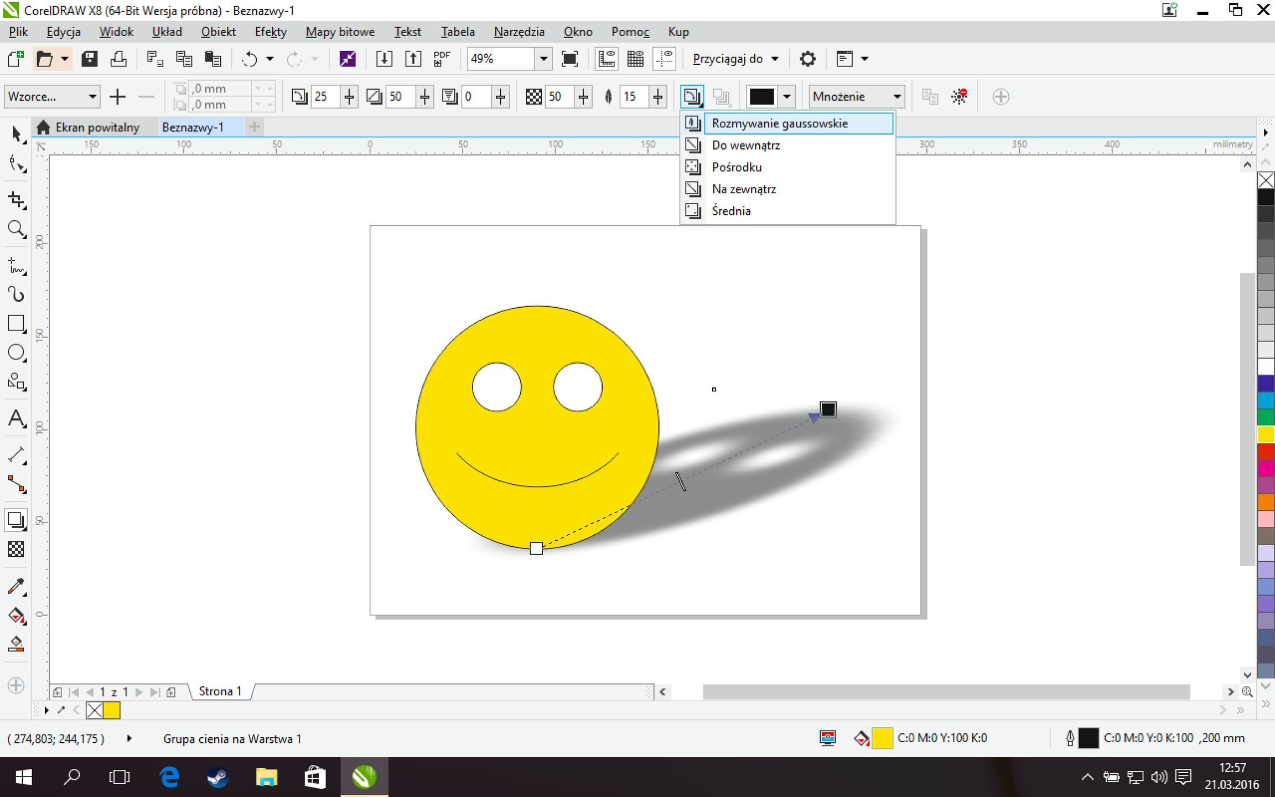Open the Options gear icon
Screen dimensions: 1275x797
coord(807,59)
